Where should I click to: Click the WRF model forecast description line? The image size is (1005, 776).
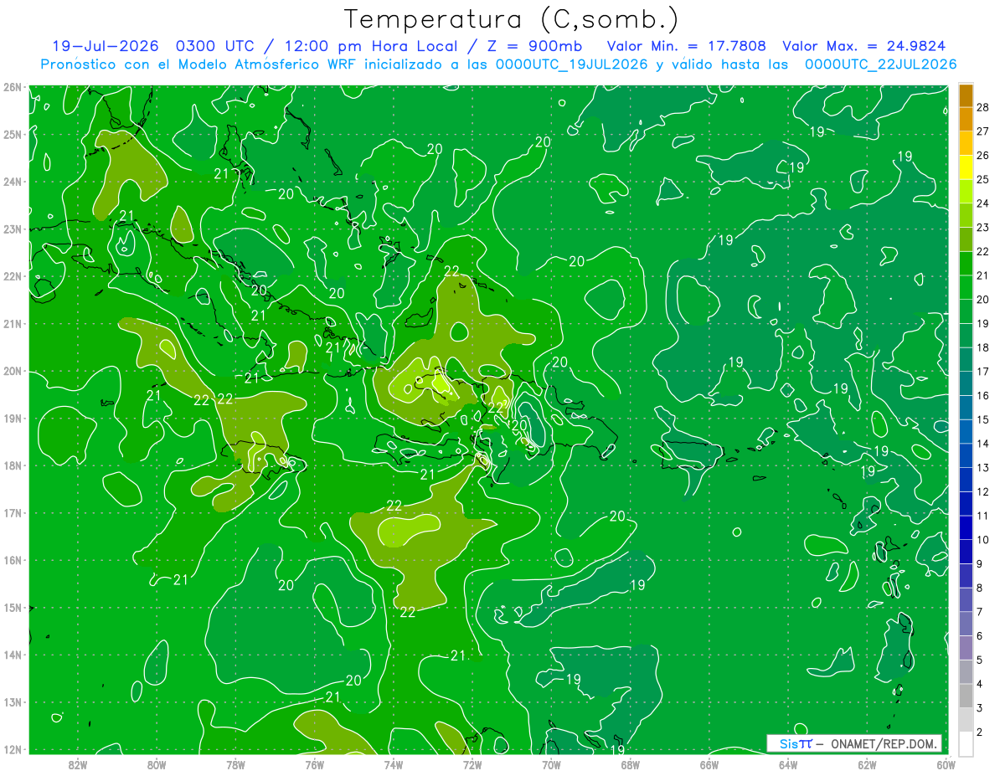[498, 64]
